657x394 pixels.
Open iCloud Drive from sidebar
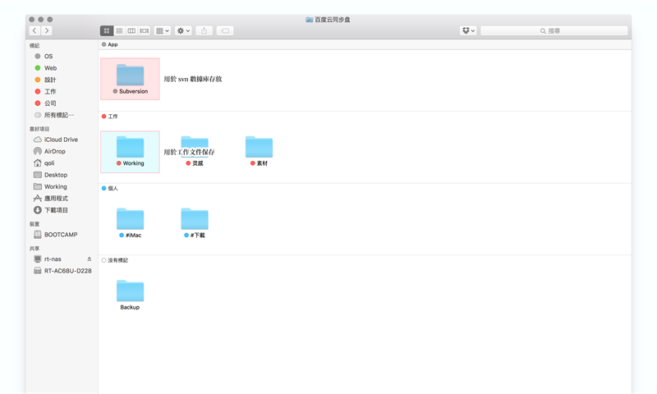60,140
